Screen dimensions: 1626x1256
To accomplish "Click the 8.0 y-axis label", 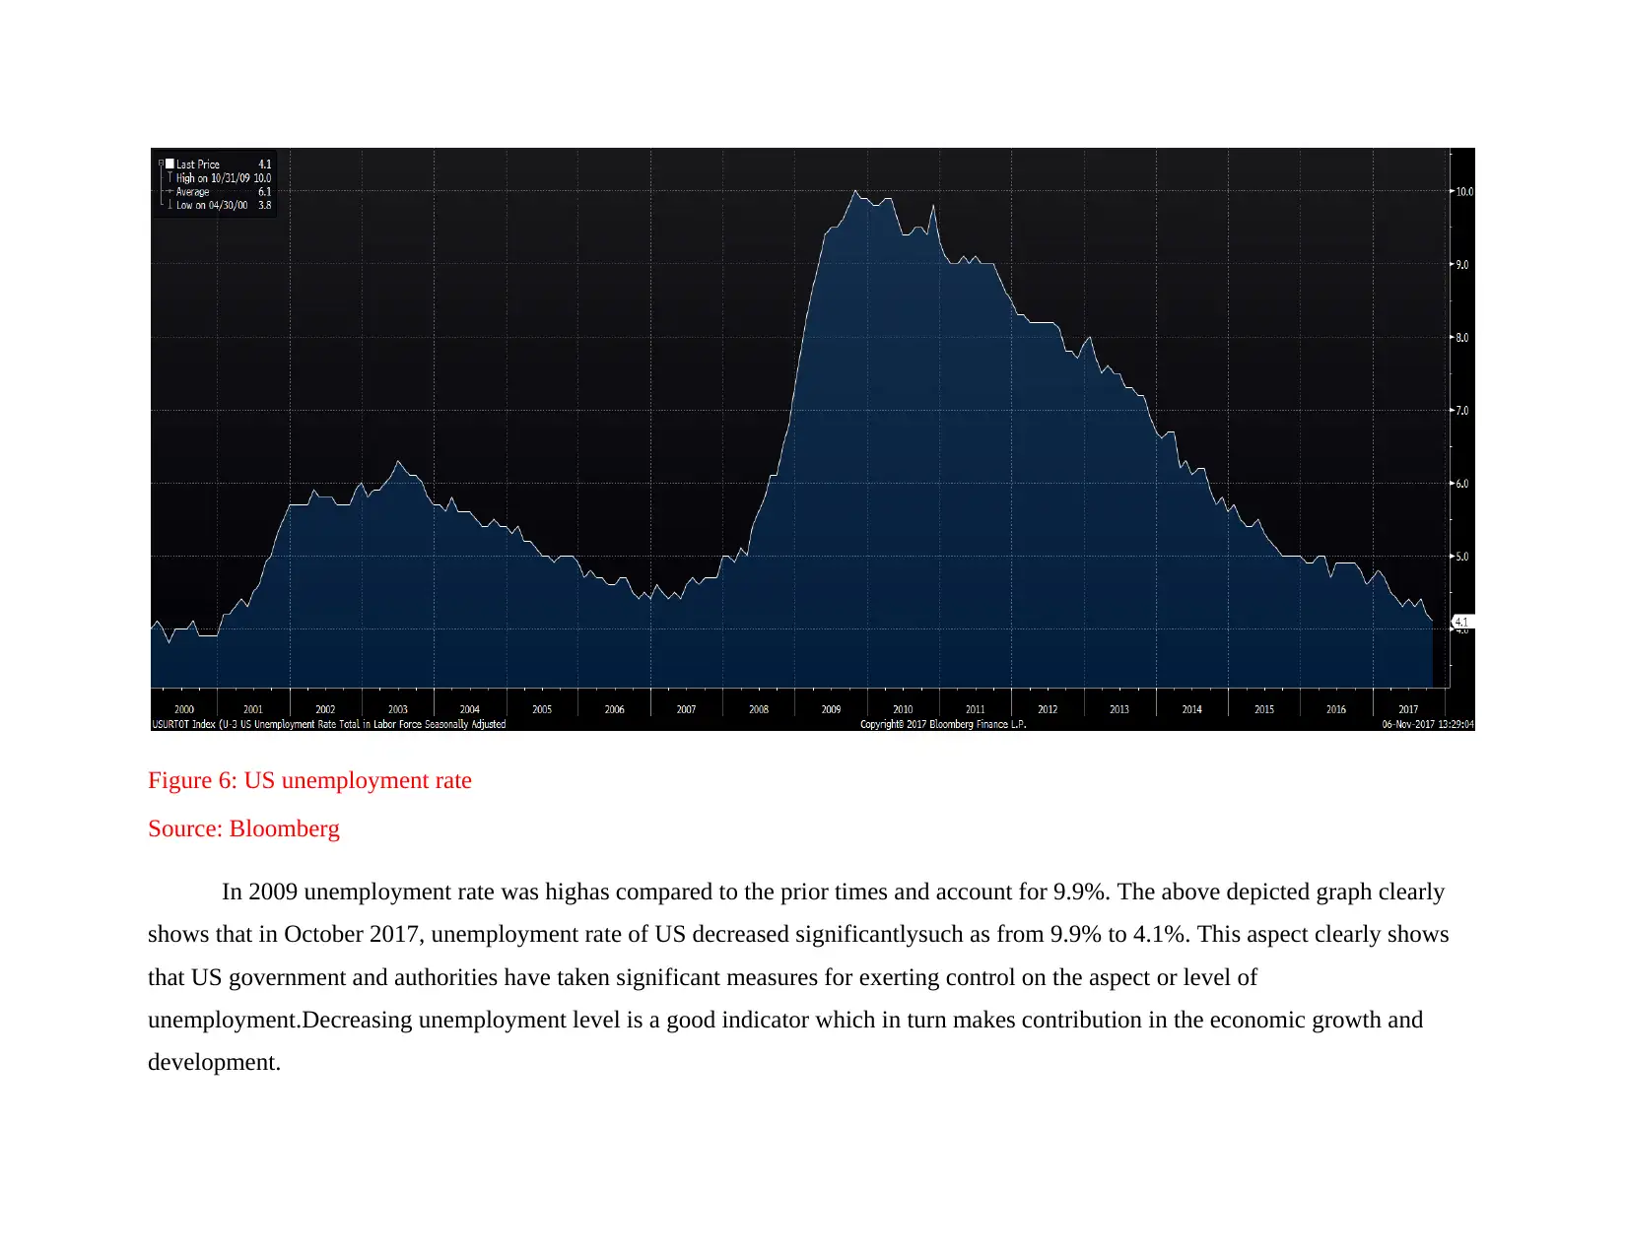I will coord(1462,338).
